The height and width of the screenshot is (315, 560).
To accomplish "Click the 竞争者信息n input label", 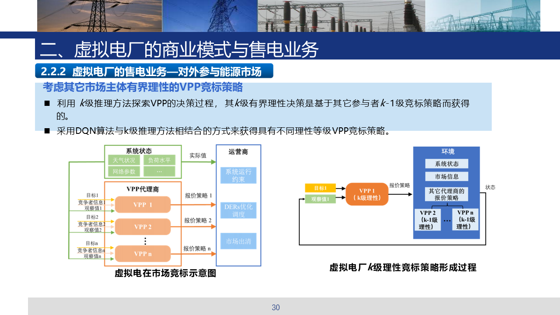I will pyautogui.click(x=91, y=250).
